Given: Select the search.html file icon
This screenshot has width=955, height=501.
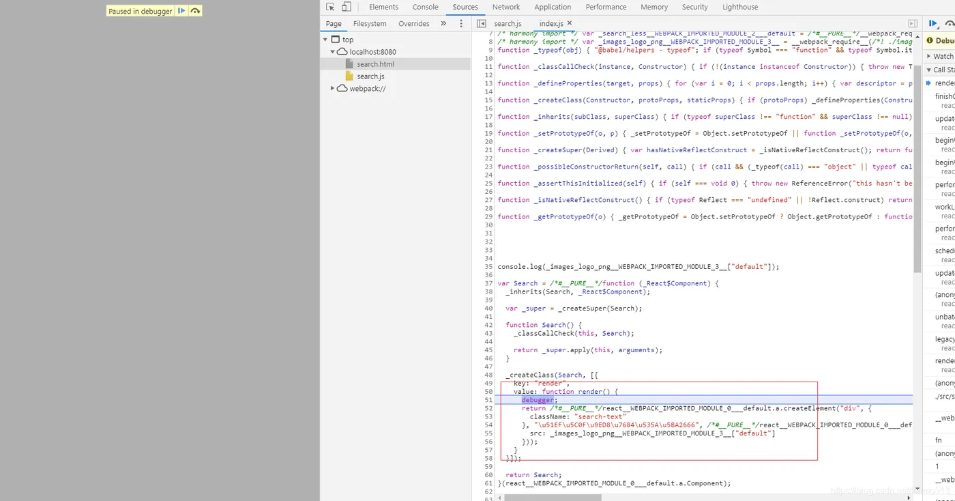Looking at the screenshot, I should tap(349, 64).
